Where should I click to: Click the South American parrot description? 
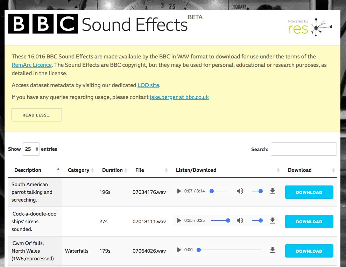(x=32, y=192)
